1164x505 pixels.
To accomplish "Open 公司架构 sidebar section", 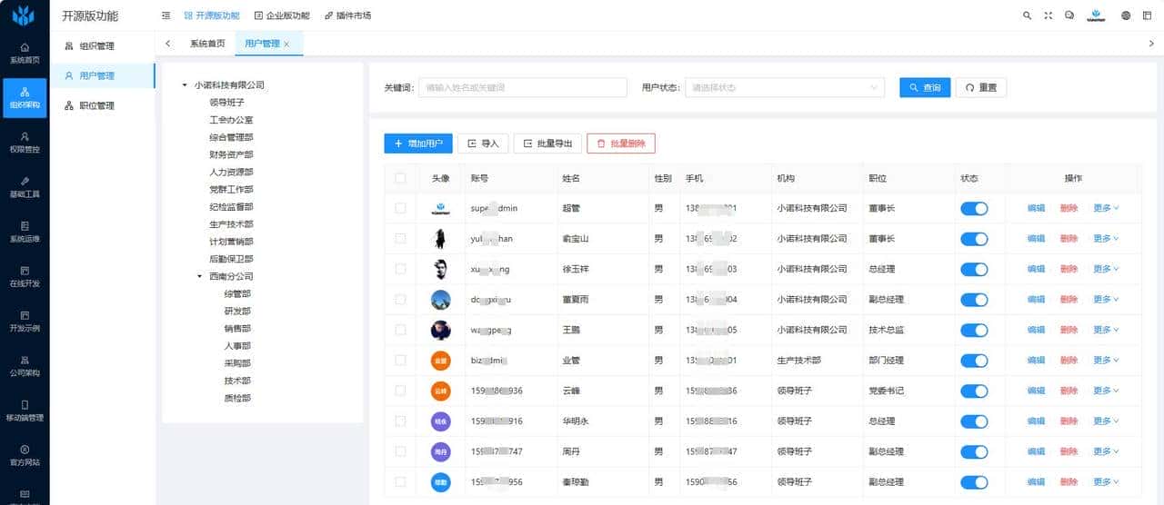I will coord(25,365).
